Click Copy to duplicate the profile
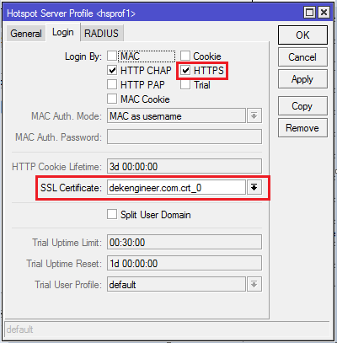The image size is (337, 343). (x=302, y=106)
